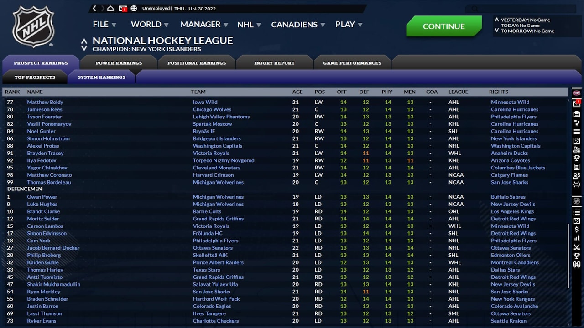The height and width of the screenshot is (328, 584).
Task: Click the Montreal Canadiens rights link
Action: click(x=515, y=262)
